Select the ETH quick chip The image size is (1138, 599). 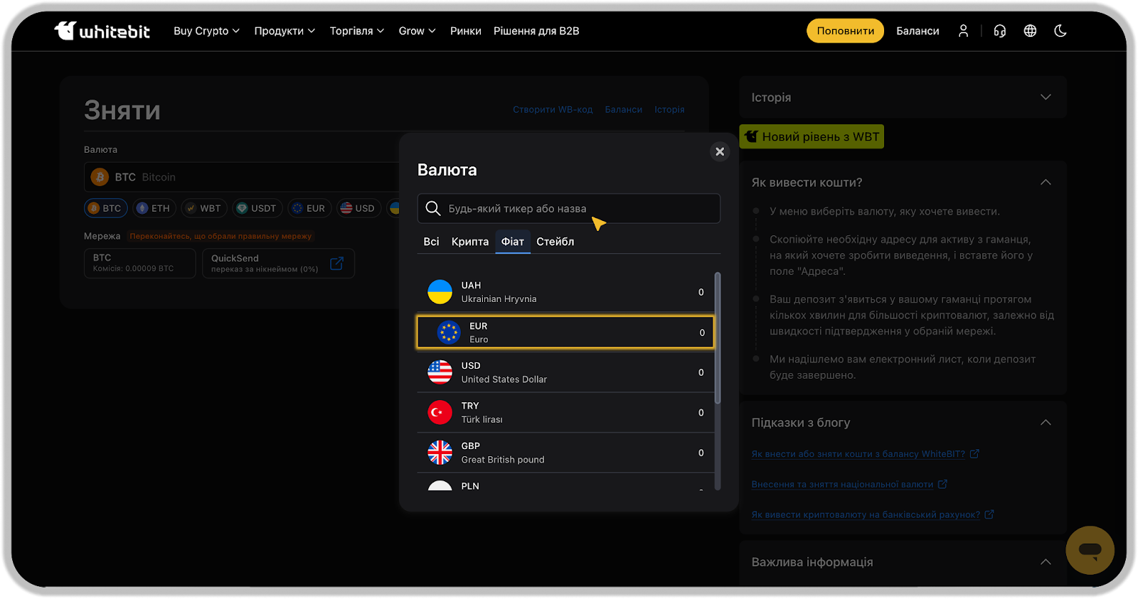coord(154,208)
